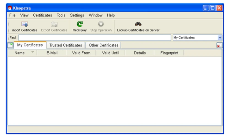Image resolution: width=229 pixels, height=138 pixels.
Task: Open the Settings menu
Action: pyautogui.click(x=77, y=15)
